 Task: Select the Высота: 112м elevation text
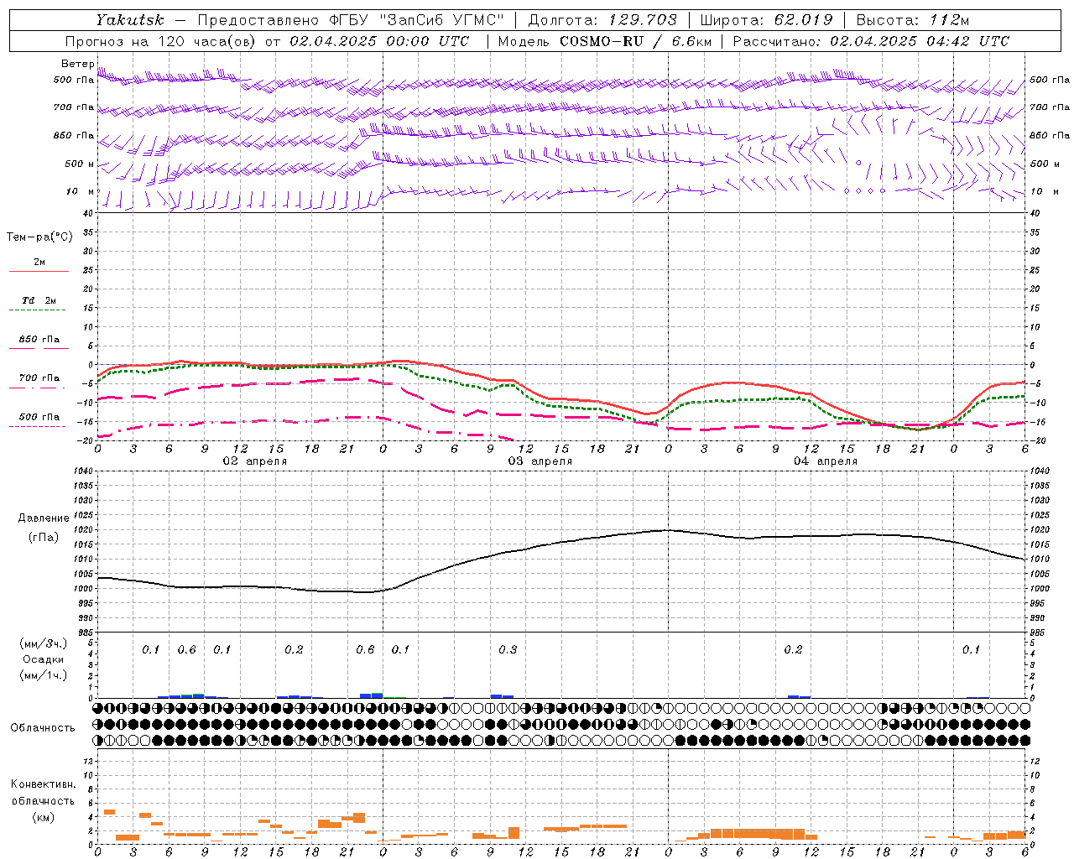point(913,20)
